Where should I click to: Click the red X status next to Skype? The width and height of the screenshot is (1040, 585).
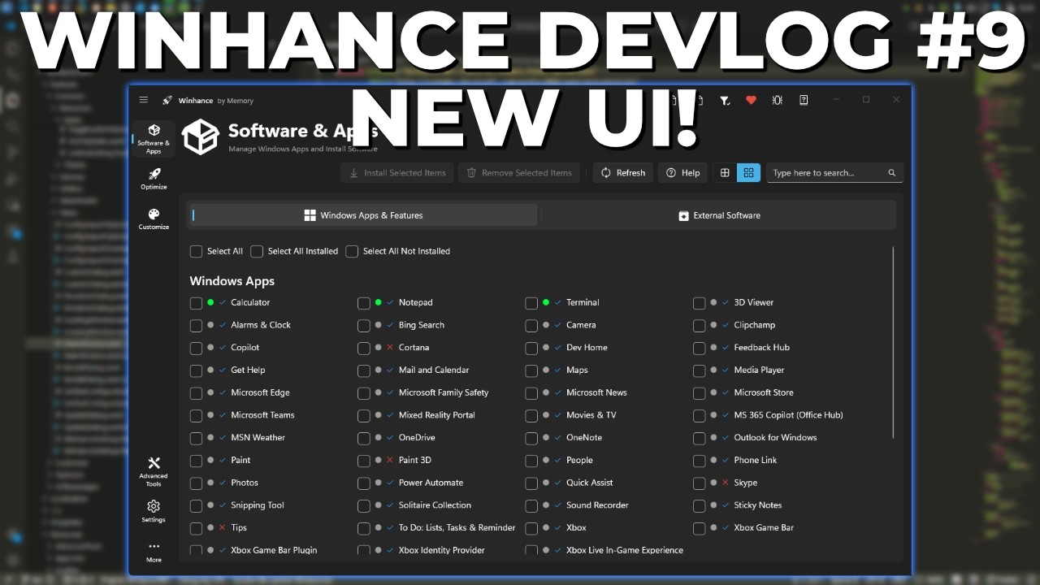(726, 483)
